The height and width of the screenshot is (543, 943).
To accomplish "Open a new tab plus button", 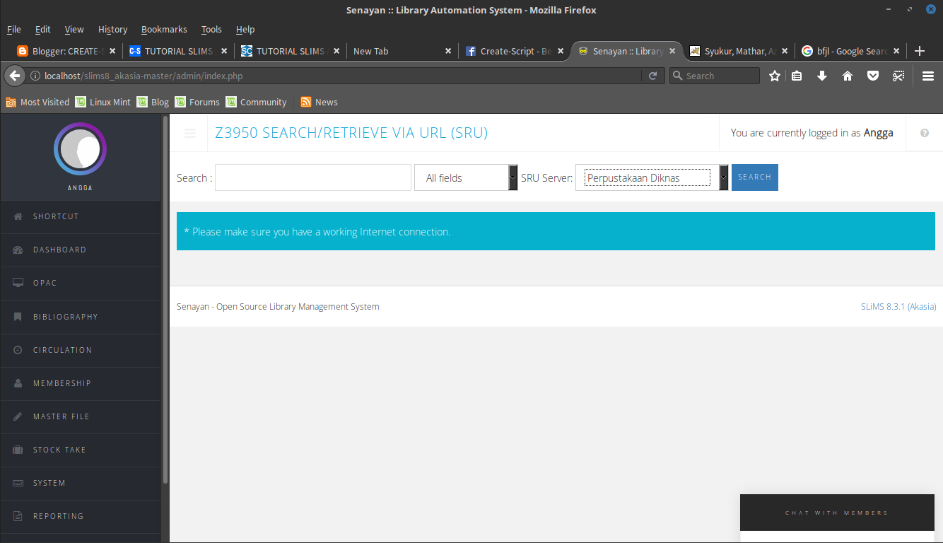I will click(920, 51).
